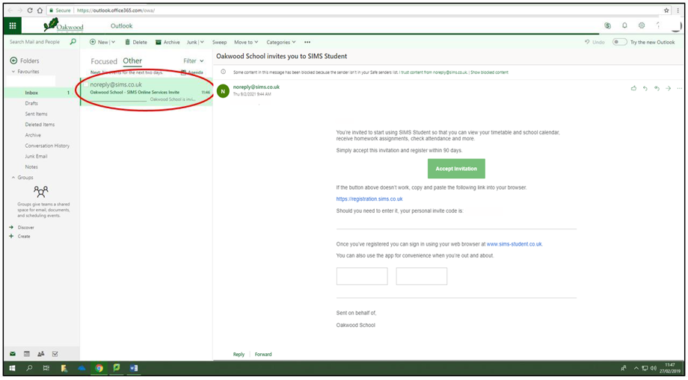688x380 pixels.
Task: Collapse the Favourites section
Action: tap(13, 72)
